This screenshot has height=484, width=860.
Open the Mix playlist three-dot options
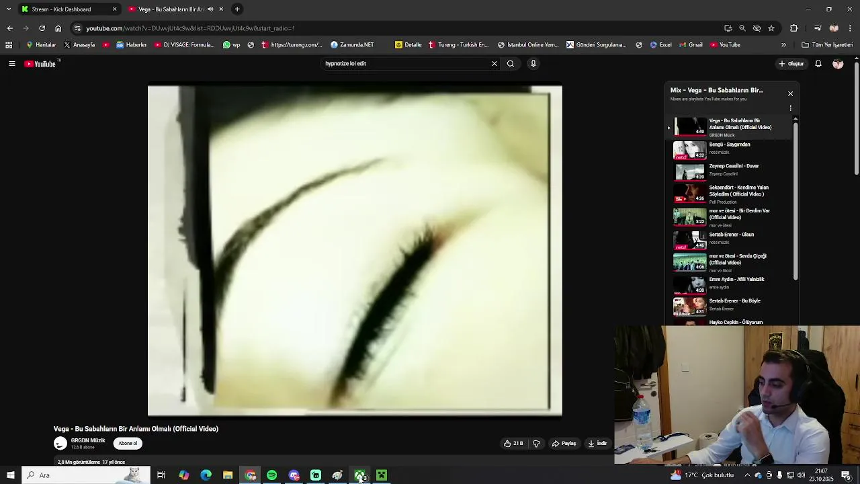pyautogui.click(x=790, y=108)
